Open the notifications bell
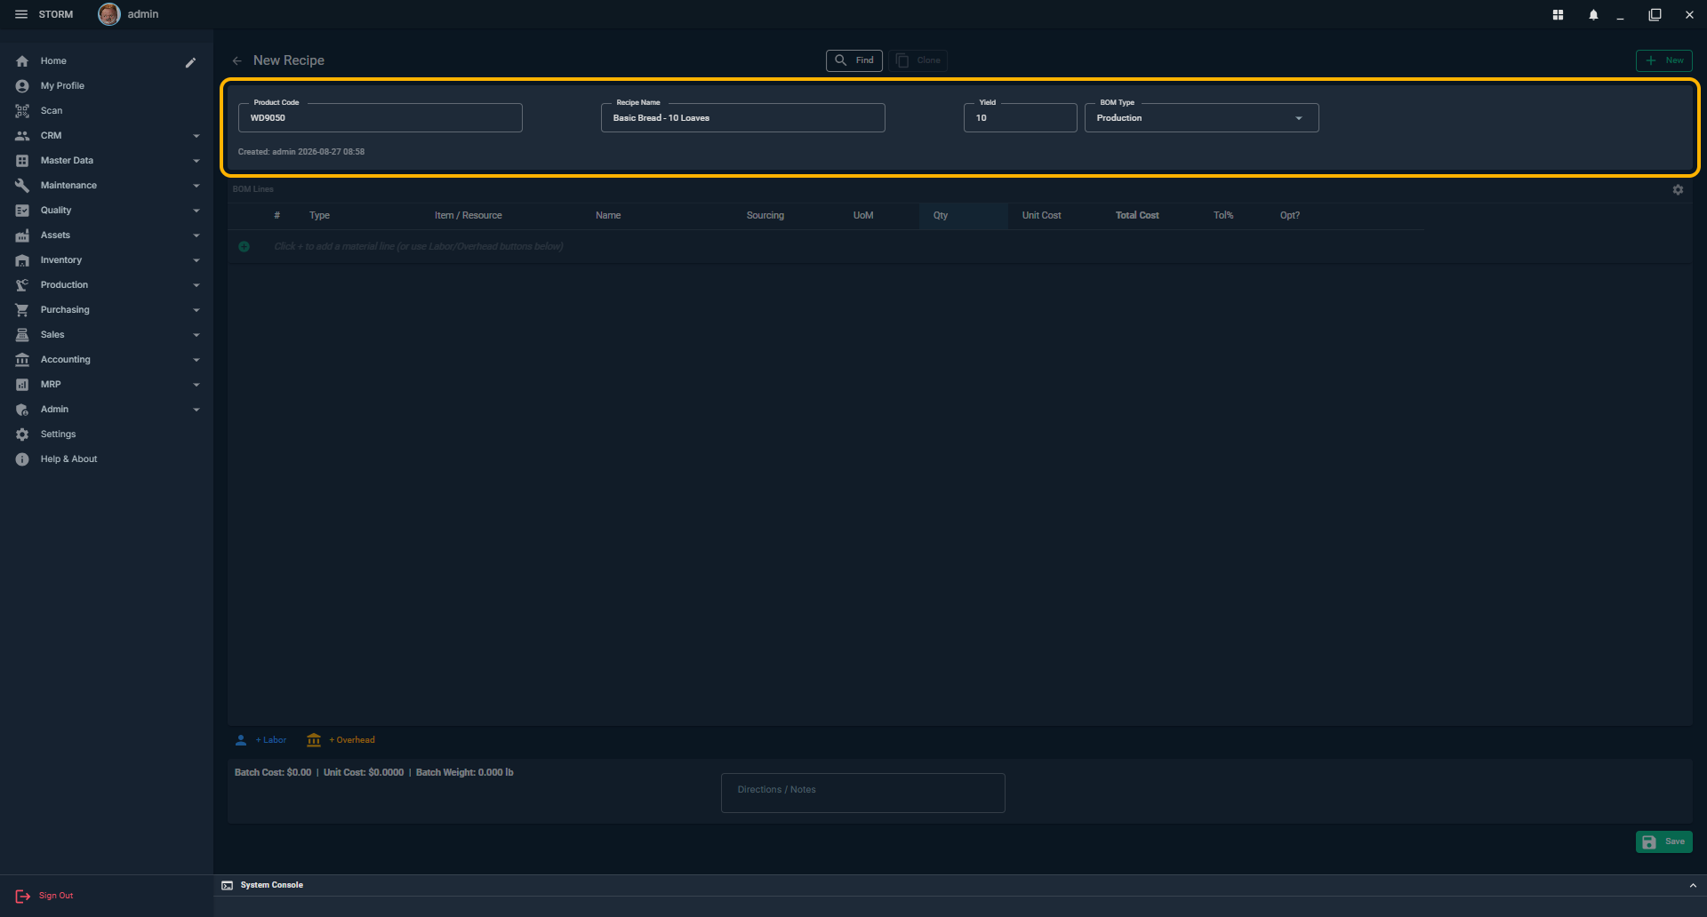 (1593, 15)
